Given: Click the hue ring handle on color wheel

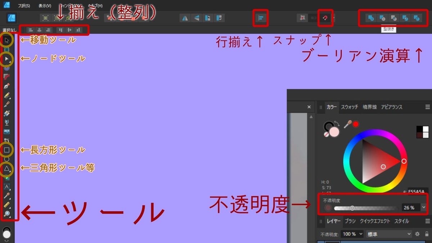Looking at the screenshot, I should 404,161.
